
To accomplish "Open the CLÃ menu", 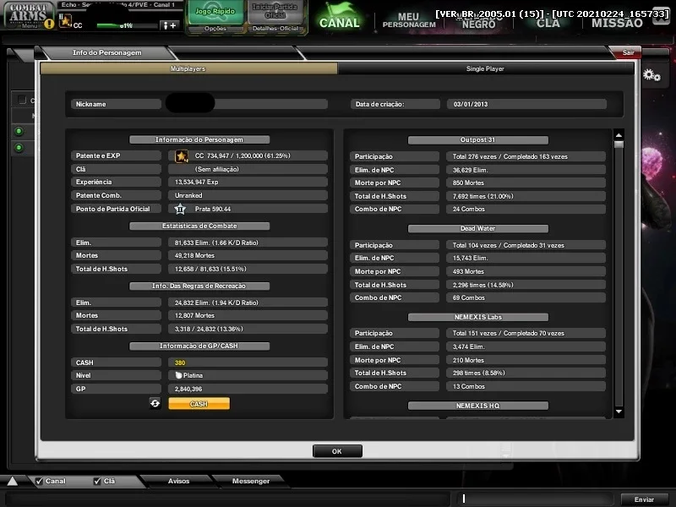I will [548, 23].
